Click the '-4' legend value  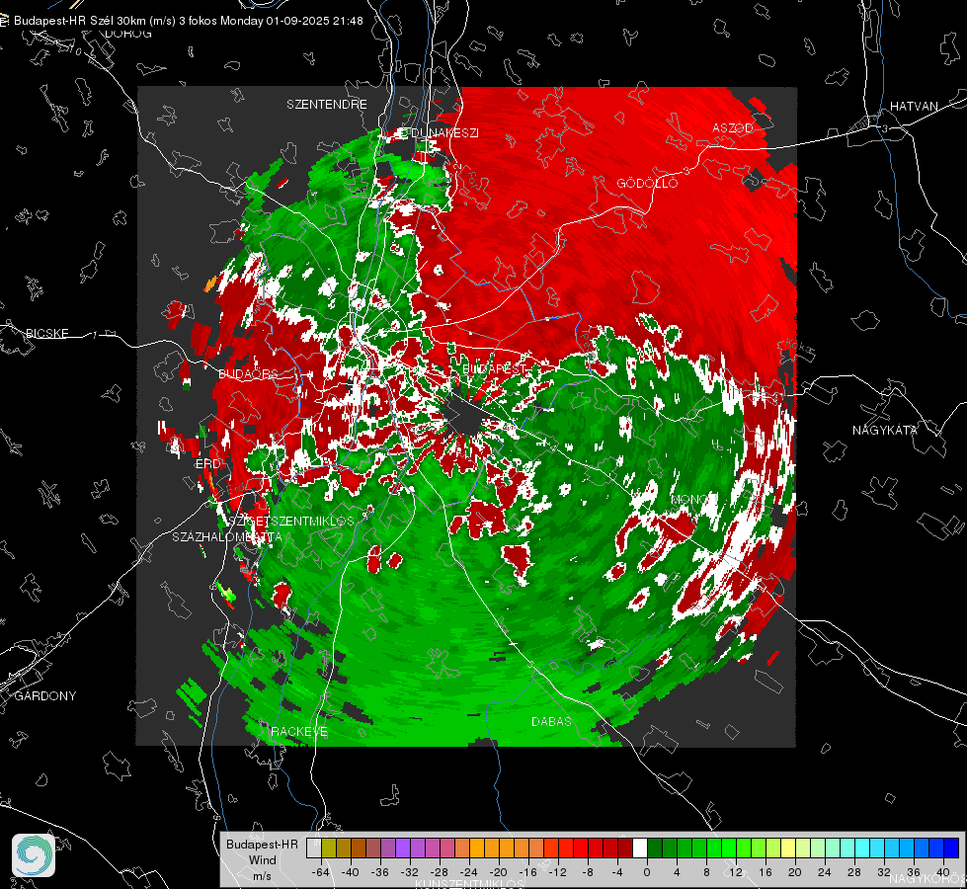(617, 872)
